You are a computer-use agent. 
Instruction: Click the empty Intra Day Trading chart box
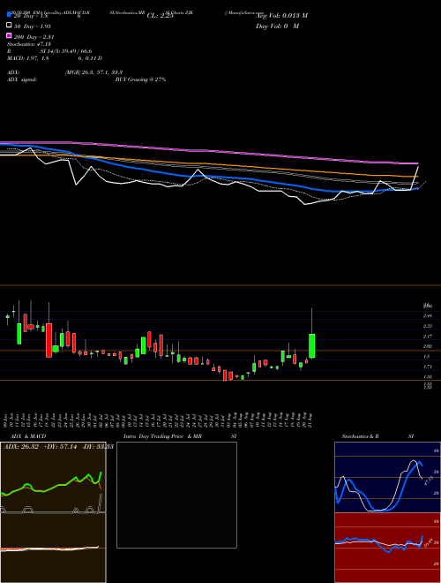176,495
